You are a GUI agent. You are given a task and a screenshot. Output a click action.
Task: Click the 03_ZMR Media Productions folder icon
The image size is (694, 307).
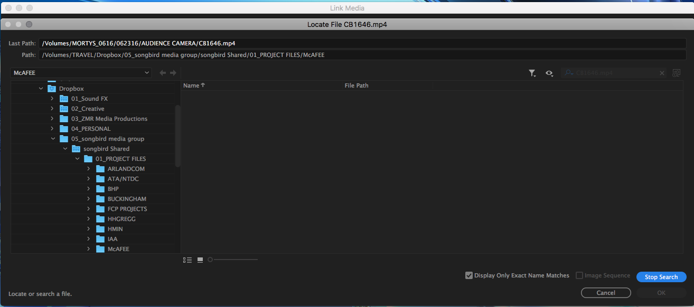[x=64, y=119]
